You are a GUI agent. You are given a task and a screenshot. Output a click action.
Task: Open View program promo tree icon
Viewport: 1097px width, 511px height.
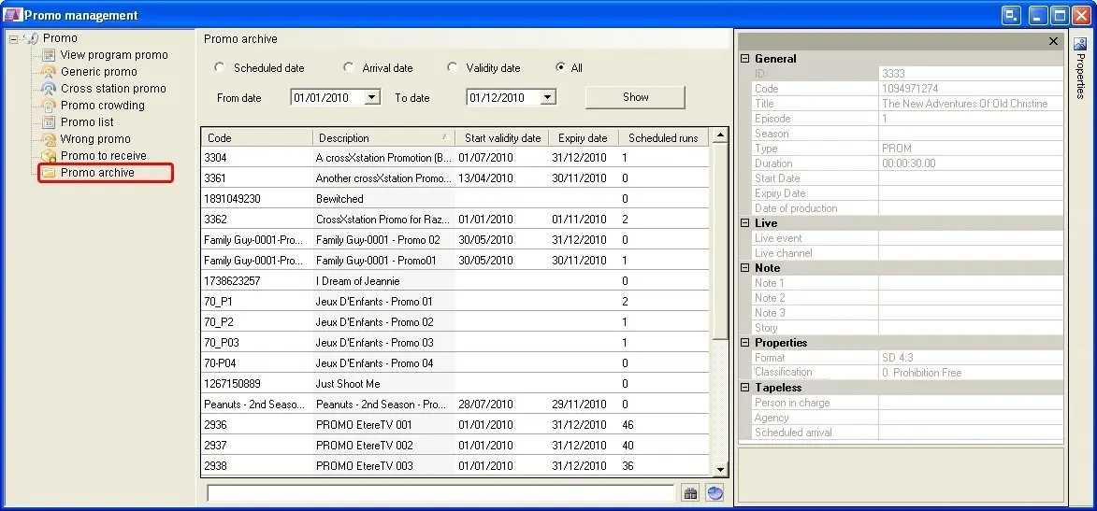pos(49,55)
